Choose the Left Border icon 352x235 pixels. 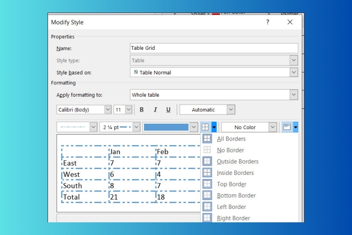(207, 207)
